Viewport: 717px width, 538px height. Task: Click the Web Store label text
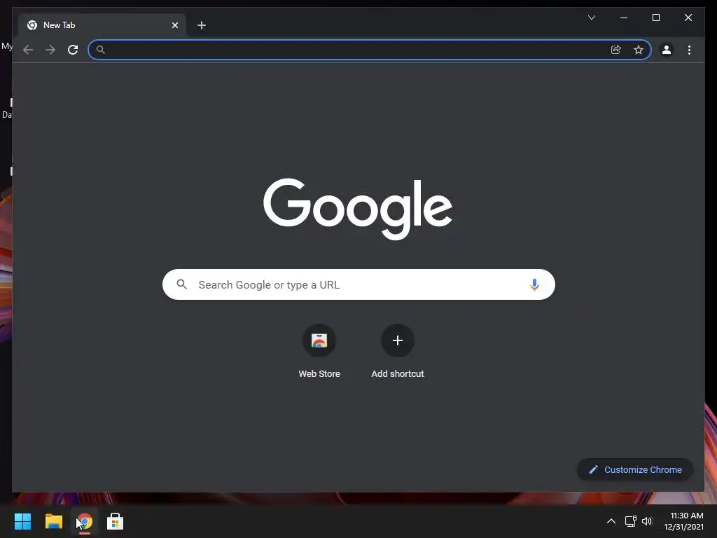(x=319, y=374)
